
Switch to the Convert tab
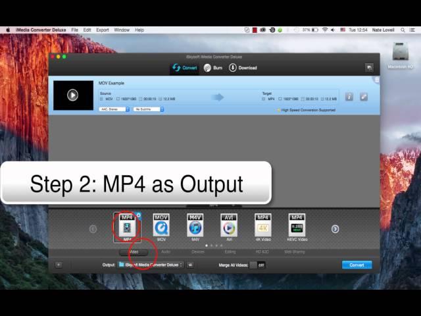coord(185,68)
